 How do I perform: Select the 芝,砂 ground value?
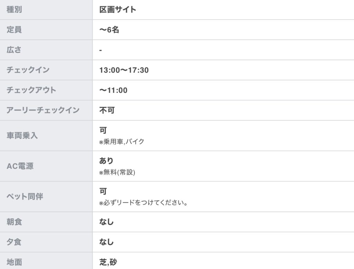(x=108, y=262)
